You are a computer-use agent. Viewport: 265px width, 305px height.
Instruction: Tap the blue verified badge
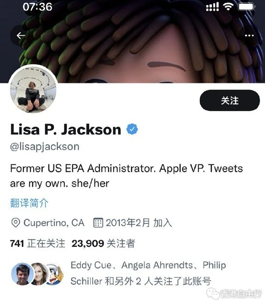(132, 129)
